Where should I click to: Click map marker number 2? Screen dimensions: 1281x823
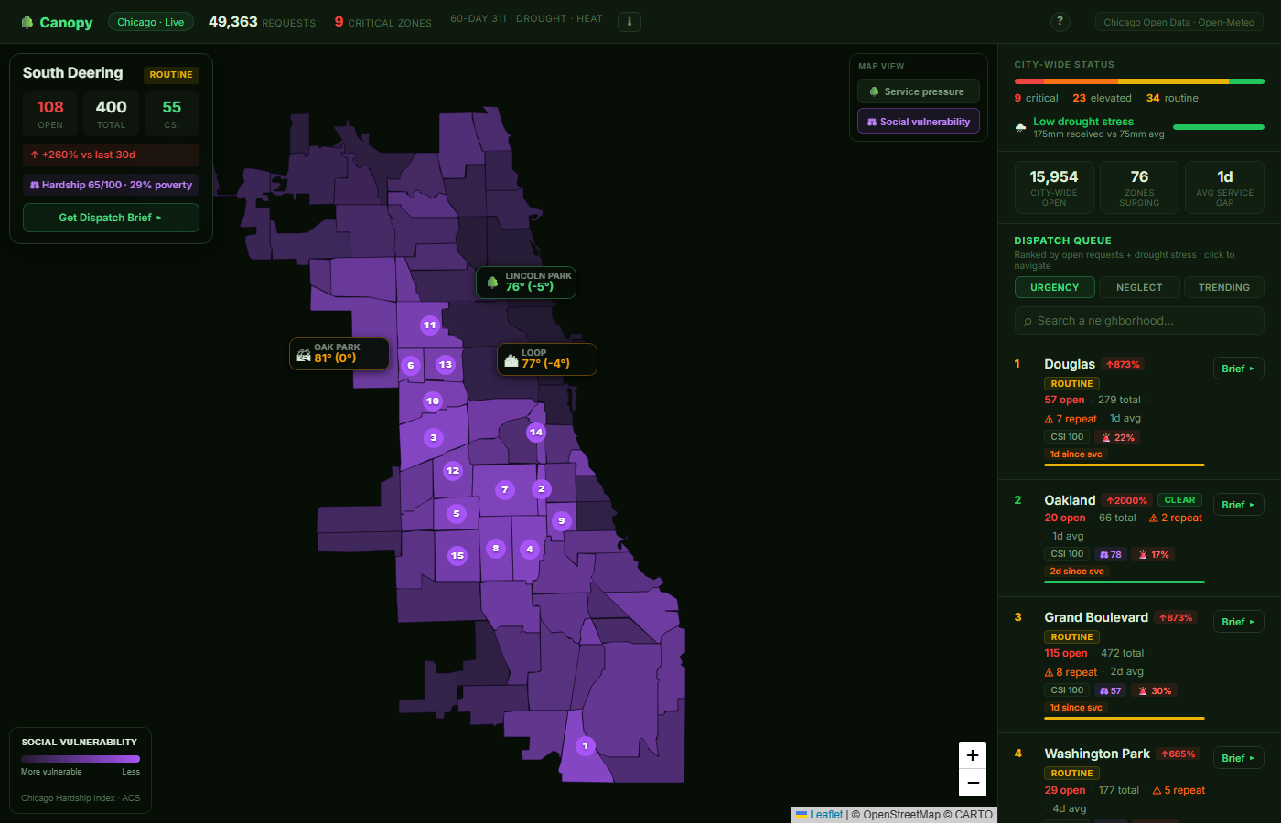pos(542,488)
